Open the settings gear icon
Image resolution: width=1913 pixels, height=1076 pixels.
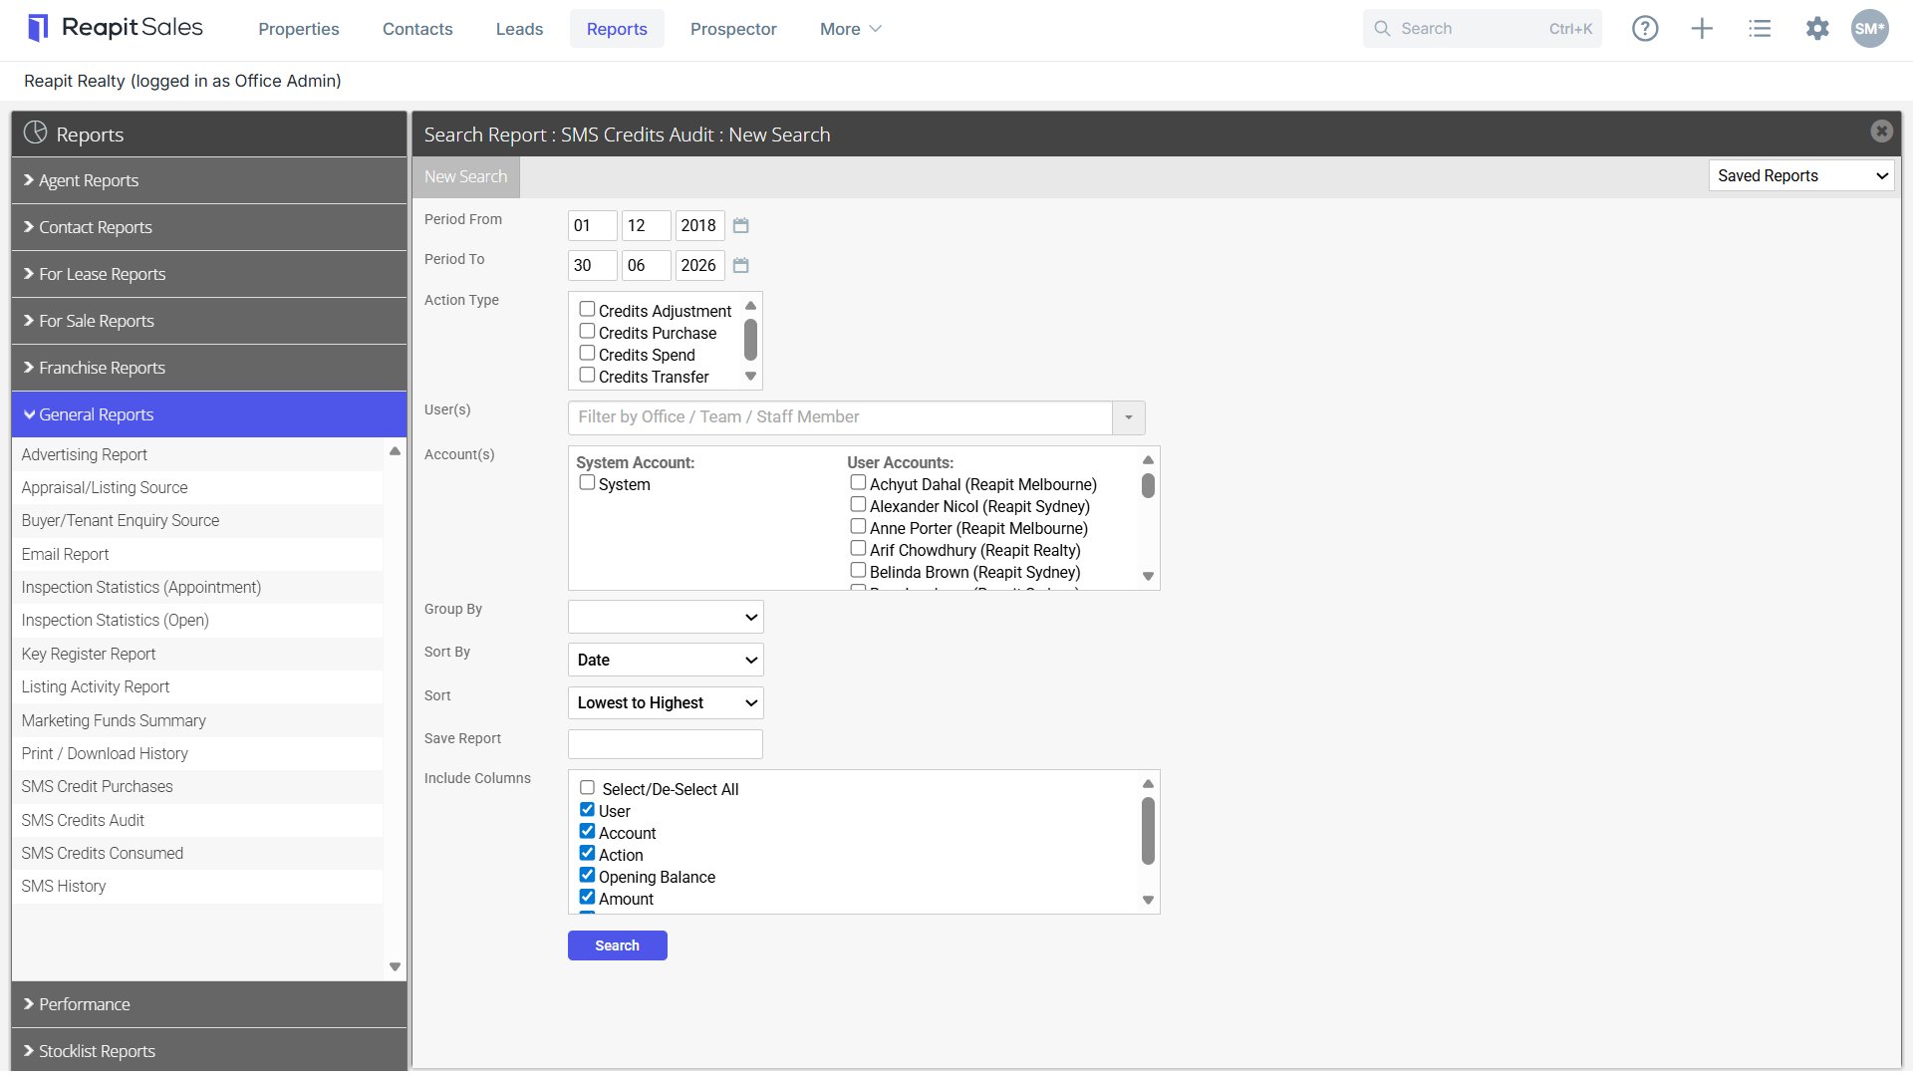click(x=1817, y=29)
